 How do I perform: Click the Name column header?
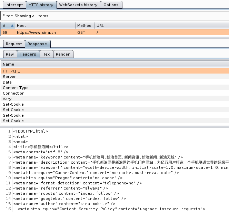click(x=115, y=64)
